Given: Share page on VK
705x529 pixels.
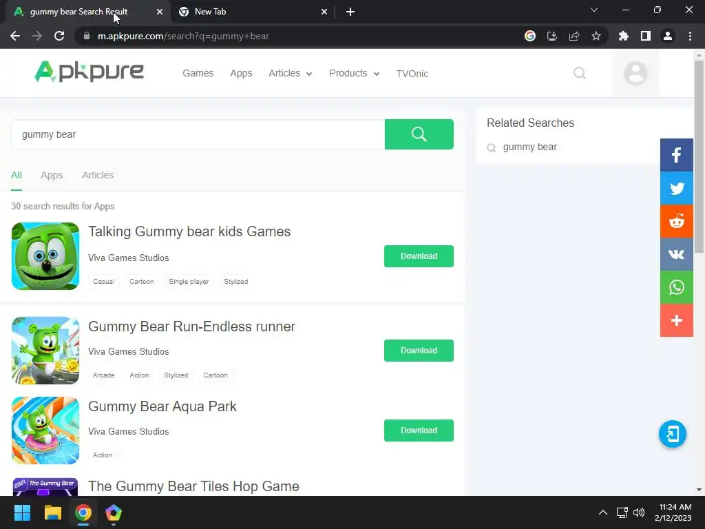Looking at the screenshot, I should (x=677, y=254).
